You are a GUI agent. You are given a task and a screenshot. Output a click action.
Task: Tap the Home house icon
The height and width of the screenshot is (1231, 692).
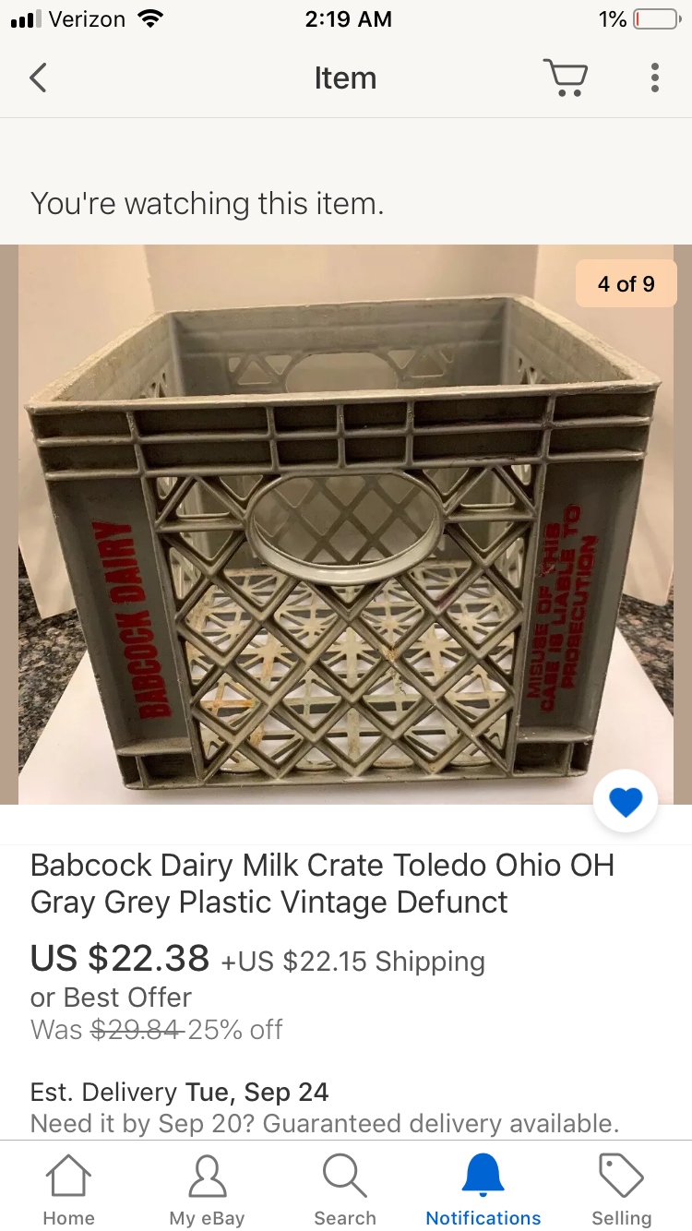68,1176
